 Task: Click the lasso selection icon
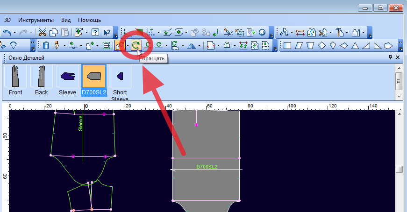13,45
